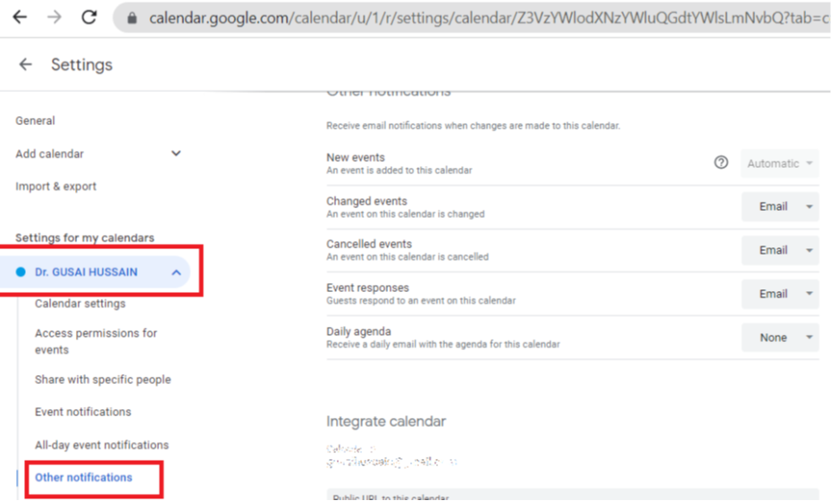
Task: Click the browser back arrow
Action: [x=20, y=17]
